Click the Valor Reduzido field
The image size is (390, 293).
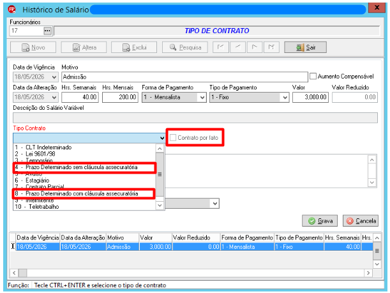pos(355,97)
